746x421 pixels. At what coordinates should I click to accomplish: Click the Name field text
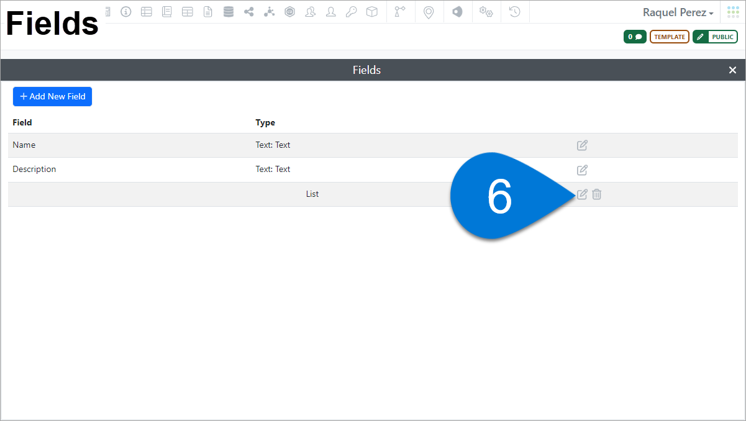(x=24, y=145)
